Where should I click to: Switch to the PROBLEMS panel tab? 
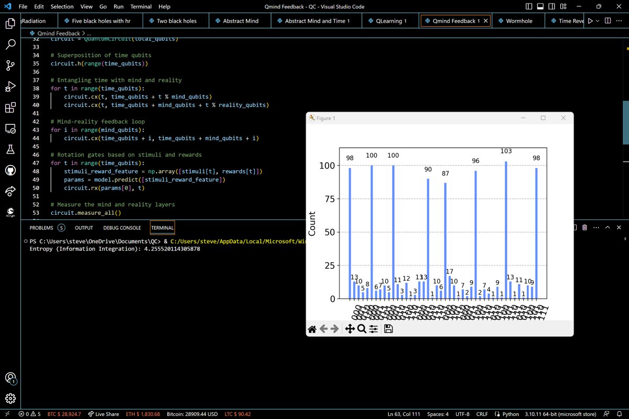tap(41, 228)
